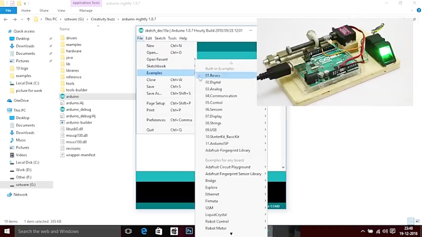
Task: Click sotware (G:) breadcrumb in path
Action: [x=74, y=19]
